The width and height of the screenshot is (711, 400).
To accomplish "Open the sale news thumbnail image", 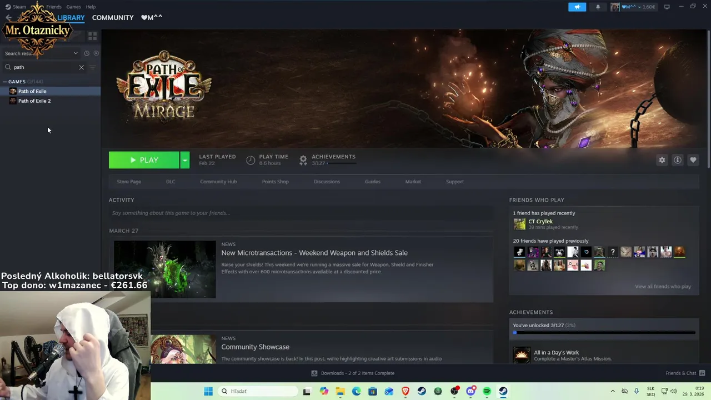I will point(165,269).
